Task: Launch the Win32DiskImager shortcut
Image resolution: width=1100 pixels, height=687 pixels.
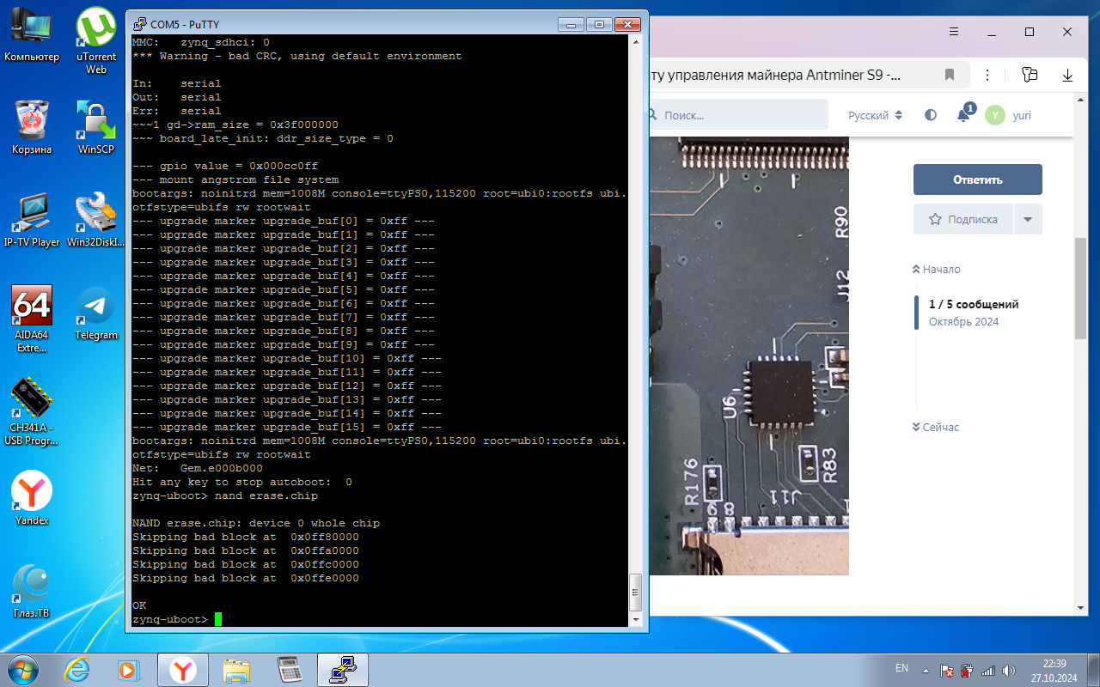Action: pos(96,220)
